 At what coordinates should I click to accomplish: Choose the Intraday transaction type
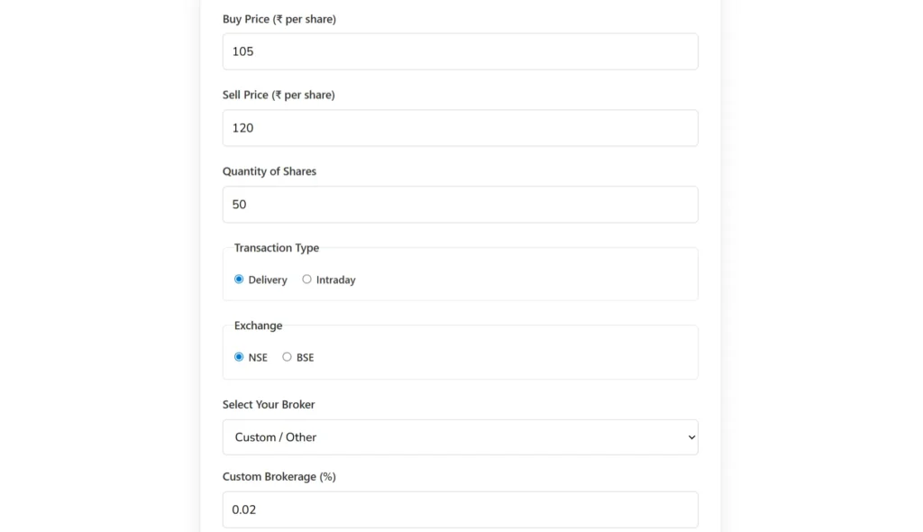click(x=306, y=280)
